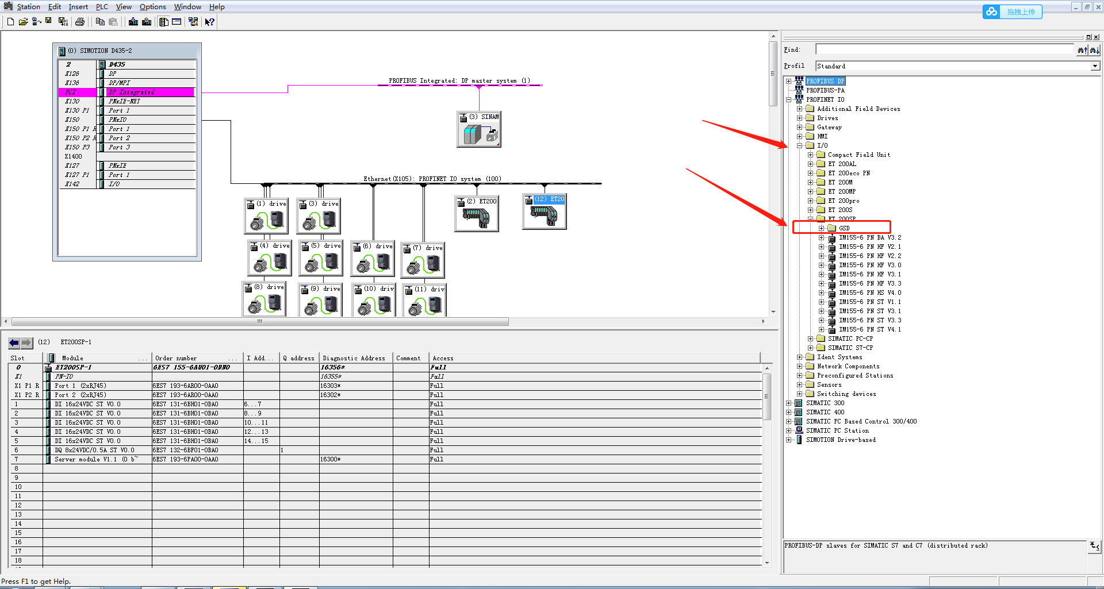Image resolution: width=1104 pixels, height=589 pixels.
Task: Select the (3) SINAM device icon
Action: pyautogui.click(x=479, y=129)
